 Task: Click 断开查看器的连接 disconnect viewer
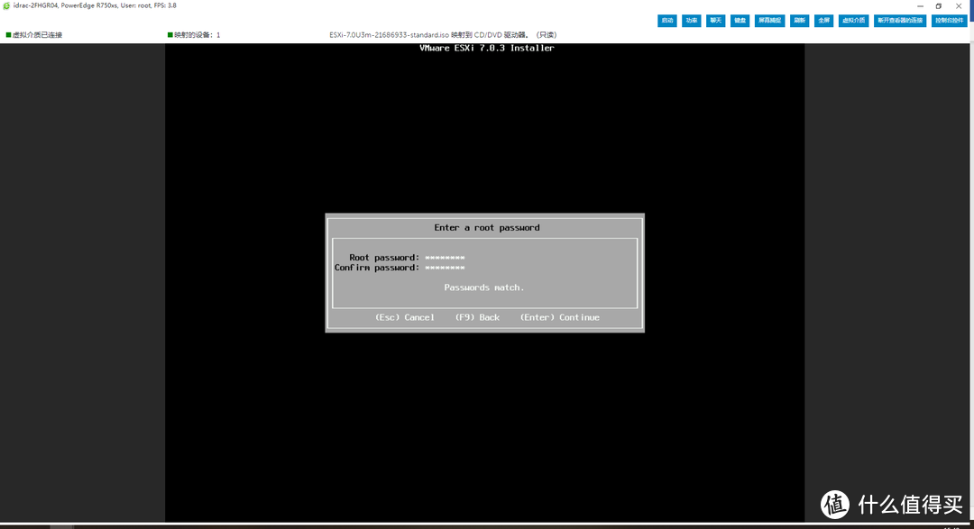pos(900,21)
